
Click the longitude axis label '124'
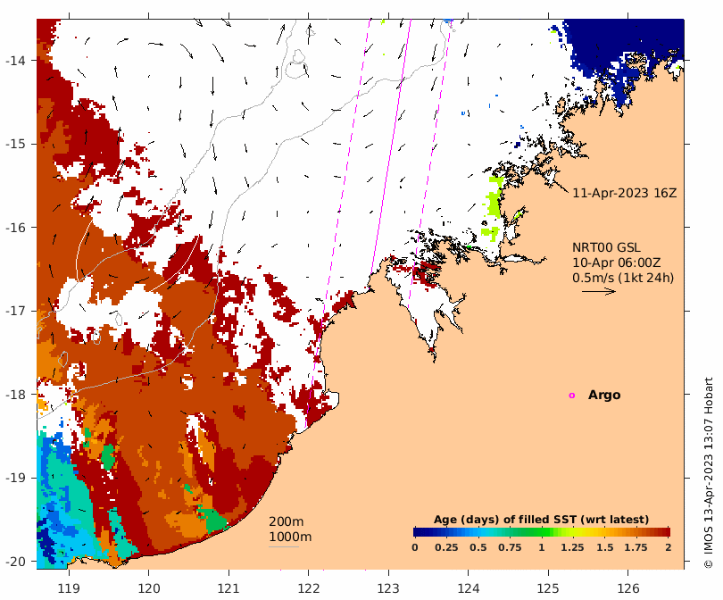(469, 589)
